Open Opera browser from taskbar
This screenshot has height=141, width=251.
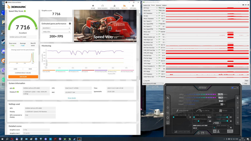pyautogui.click(x=12, y=139)
